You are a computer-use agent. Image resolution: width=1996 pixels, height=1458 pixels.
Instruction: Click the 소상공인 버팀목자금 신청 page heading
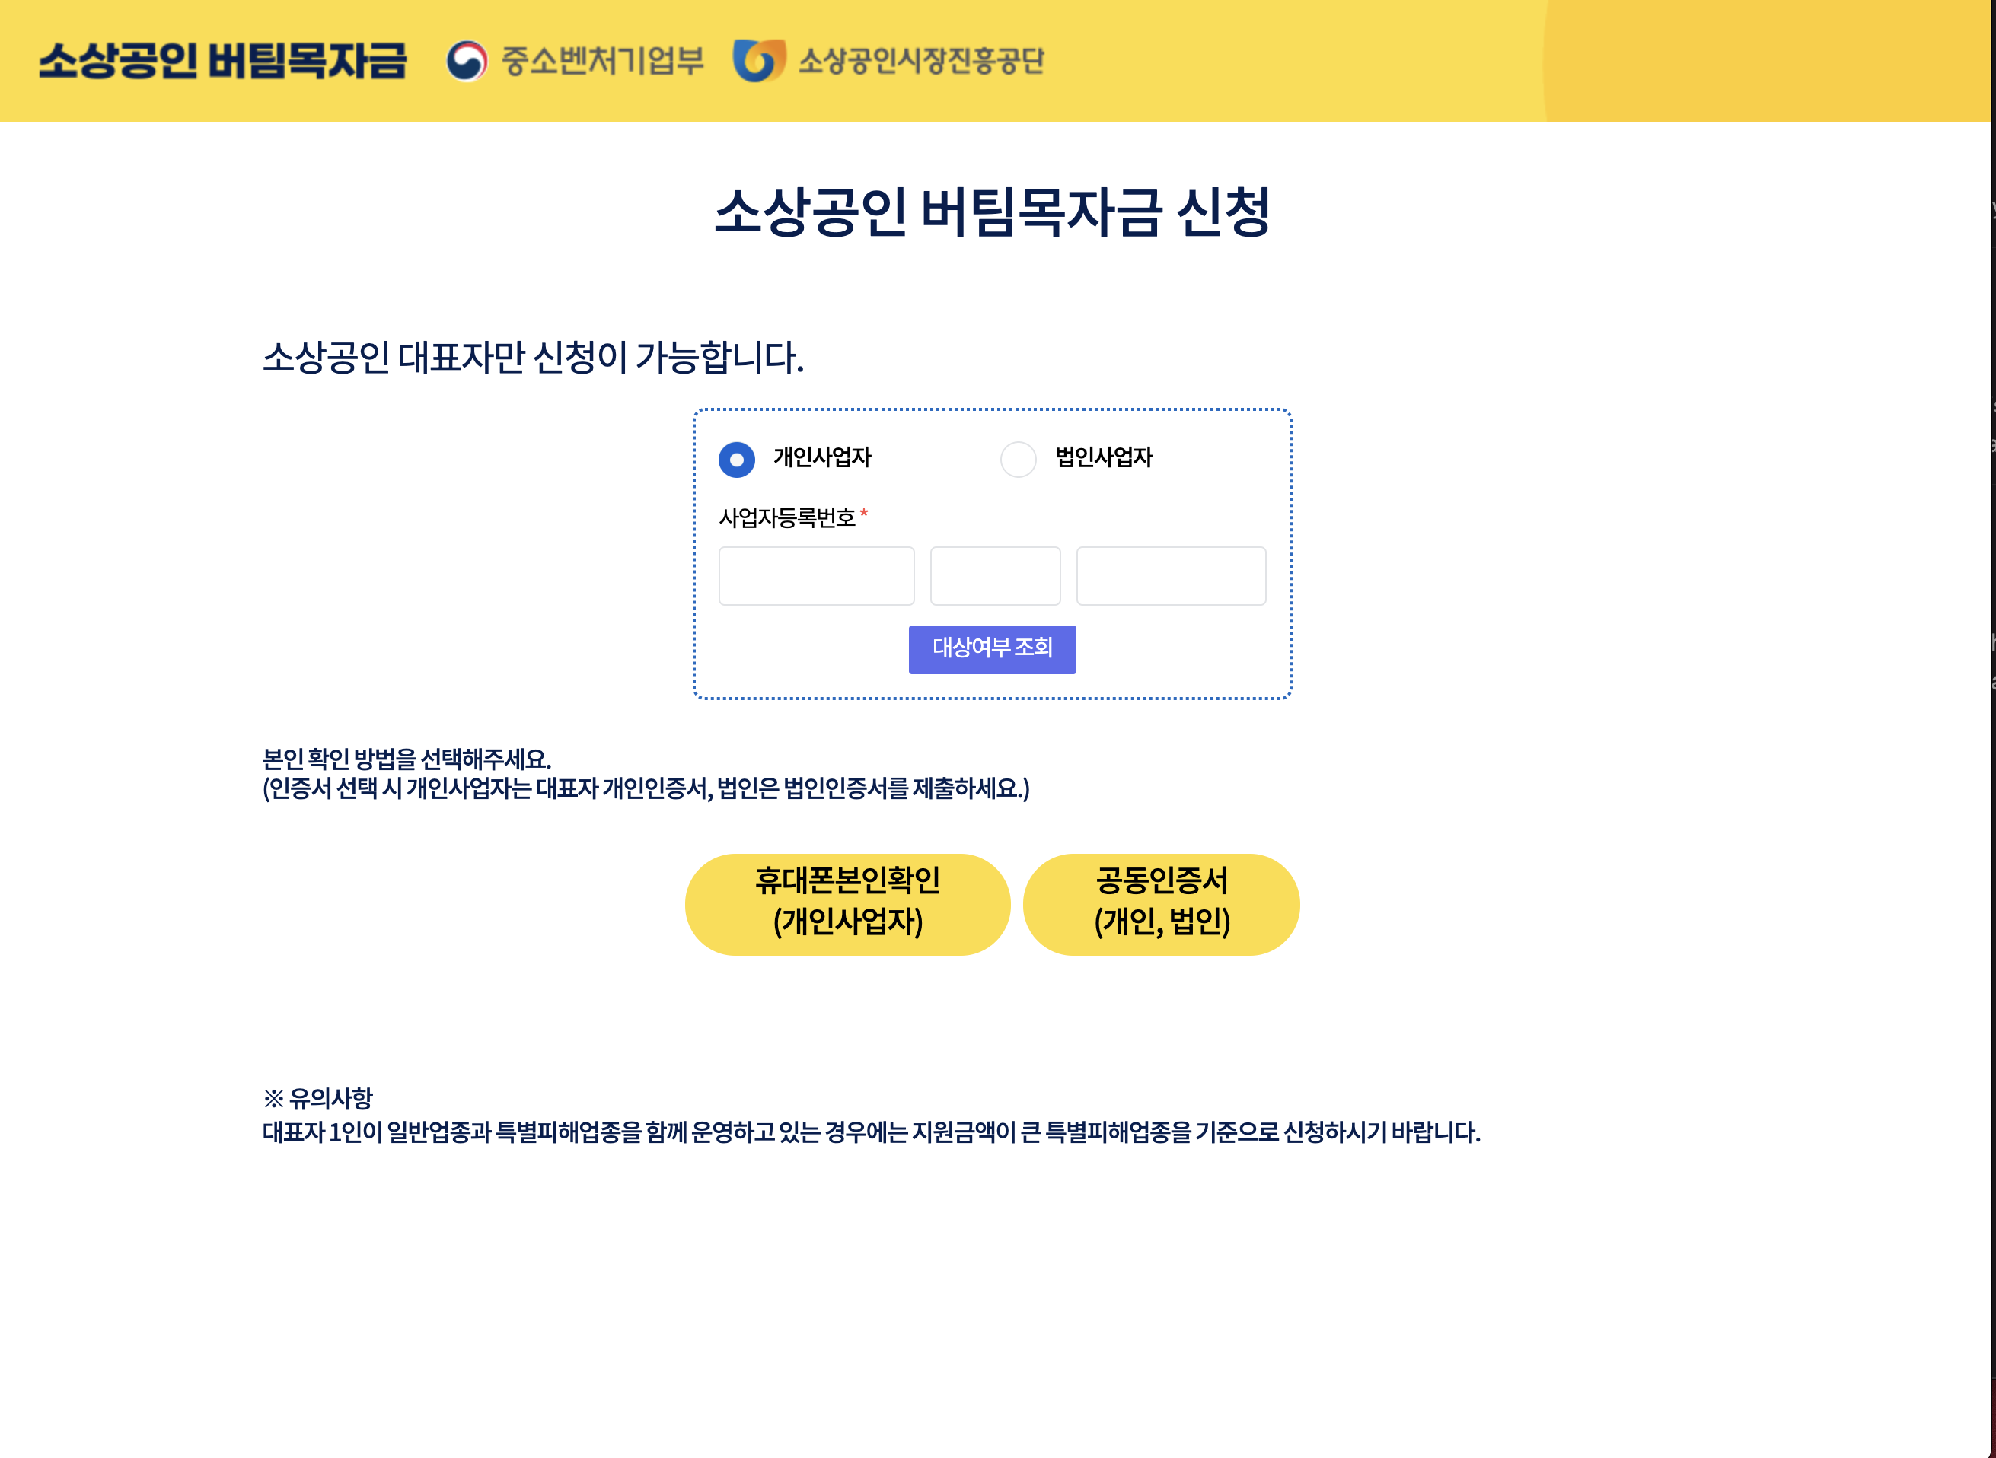click(992, 213)
